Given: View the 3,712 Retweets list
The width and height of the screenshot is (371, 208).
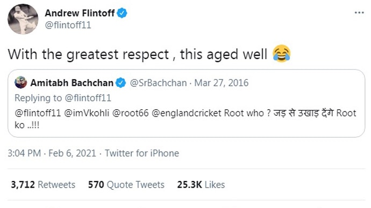Looking at the screenshot, I should [43, 184].
